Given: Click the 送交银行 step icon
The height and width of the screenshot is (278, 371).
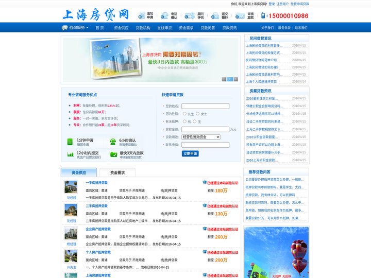Looking at the screenshot, I should coord(215,15).
